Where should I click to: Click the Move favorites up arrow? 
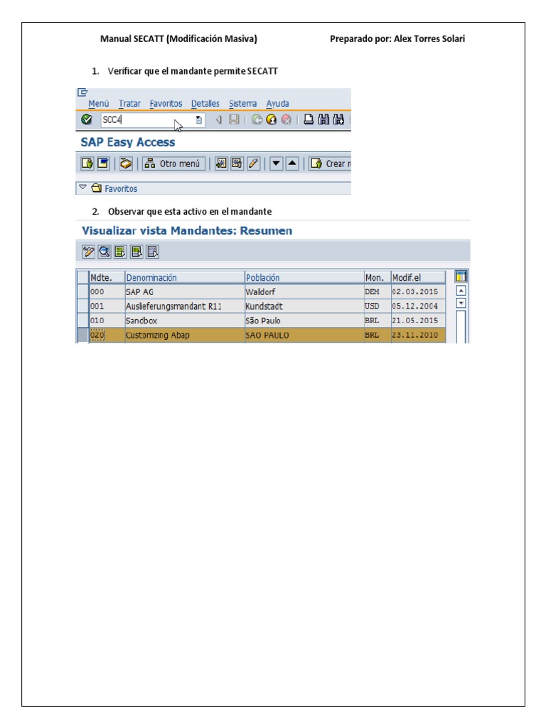[x=292, y=164]
